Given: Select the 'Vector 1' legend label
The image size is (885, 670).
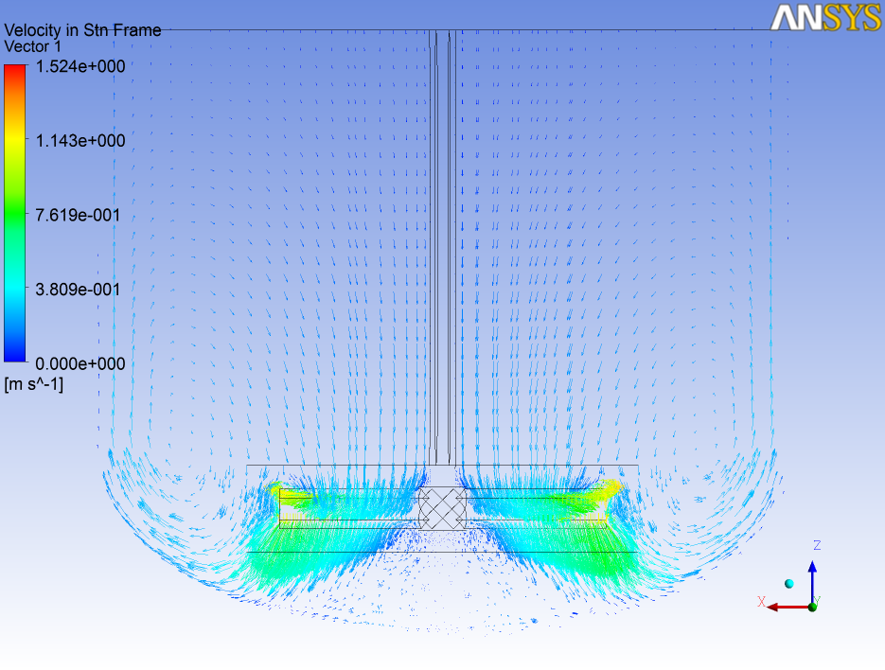Looking at the screenshot, I should tap(32, 45).
